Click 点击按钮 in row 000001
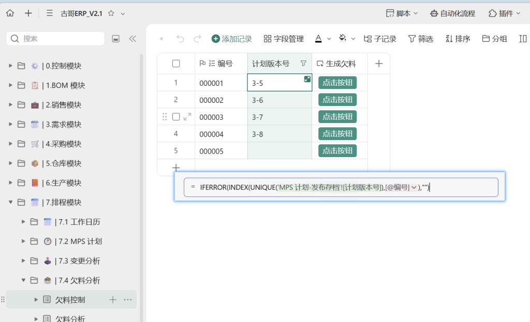This screenshot has height=322, width=530. (x=337, y=83)
